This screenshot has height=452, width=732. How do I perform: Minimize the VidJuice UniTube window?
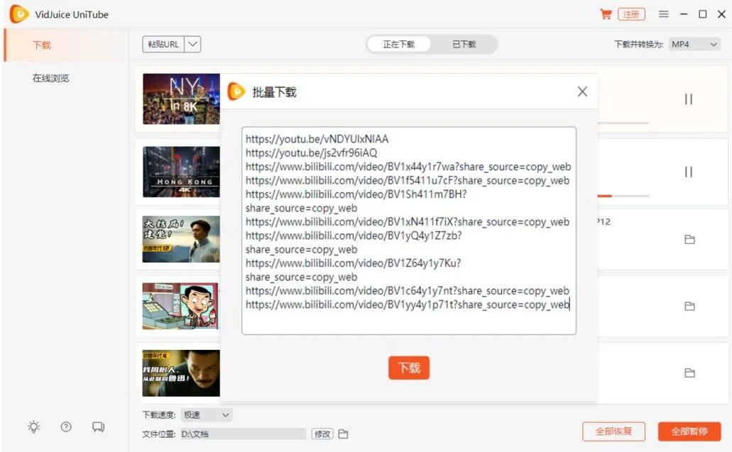tap(684, 14)
